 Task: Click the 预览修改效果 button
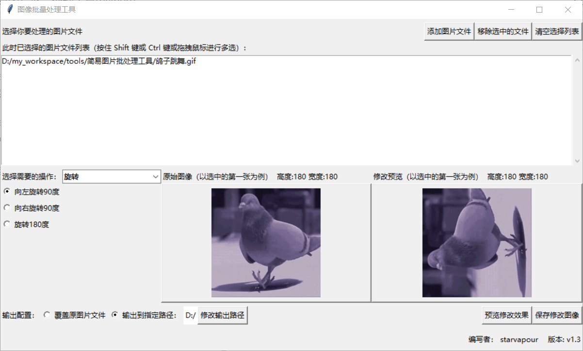(506, 315)
